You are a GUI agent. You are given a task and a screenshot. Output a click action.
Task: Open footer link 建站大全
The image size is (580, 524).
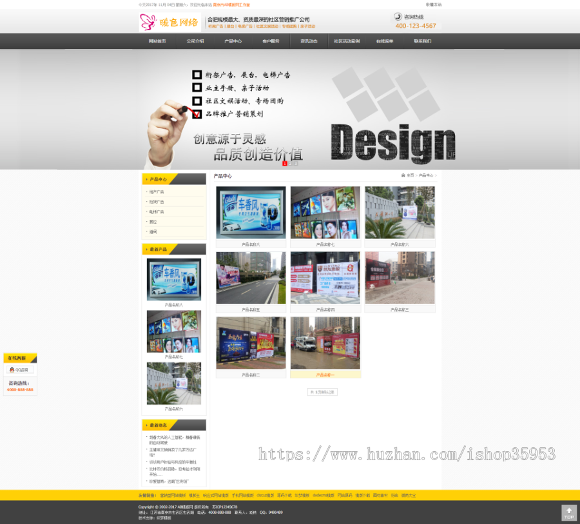click(x=409, y=496)
